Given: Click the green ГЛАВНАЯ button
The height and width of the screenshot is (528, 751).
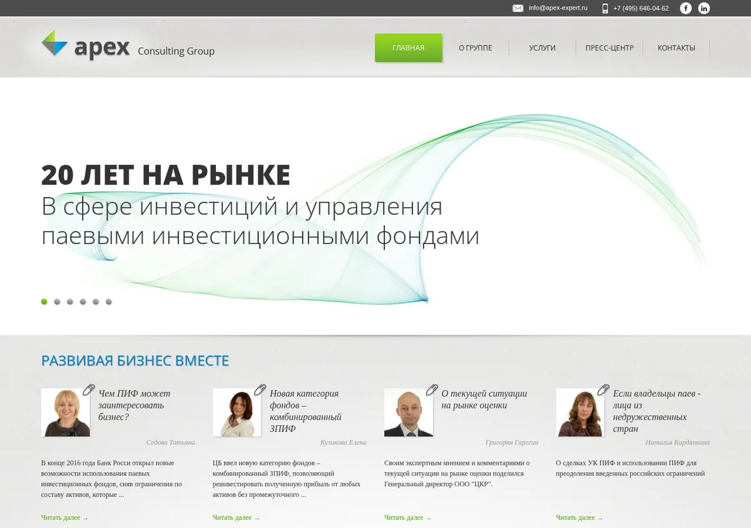Looking at the screenshot, I should click(409, 48).
